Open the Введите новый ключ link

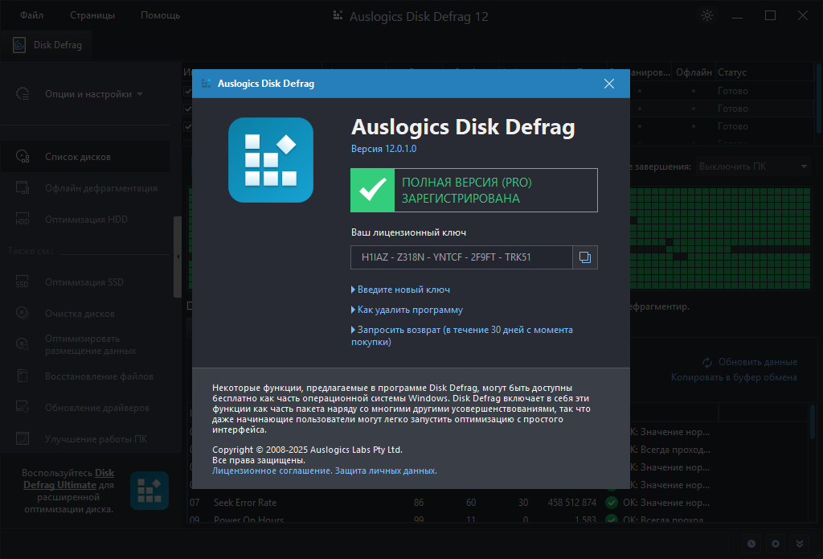(403, 290)
